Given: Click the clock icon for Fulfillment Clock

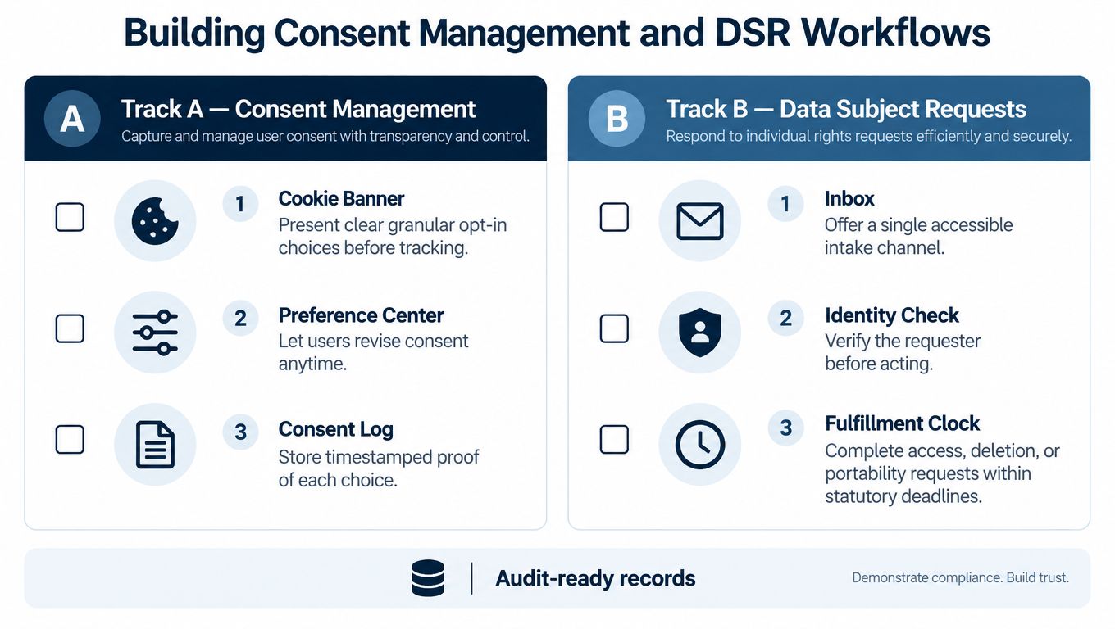Looking at the screenshot, I should (x=699, y=444).
